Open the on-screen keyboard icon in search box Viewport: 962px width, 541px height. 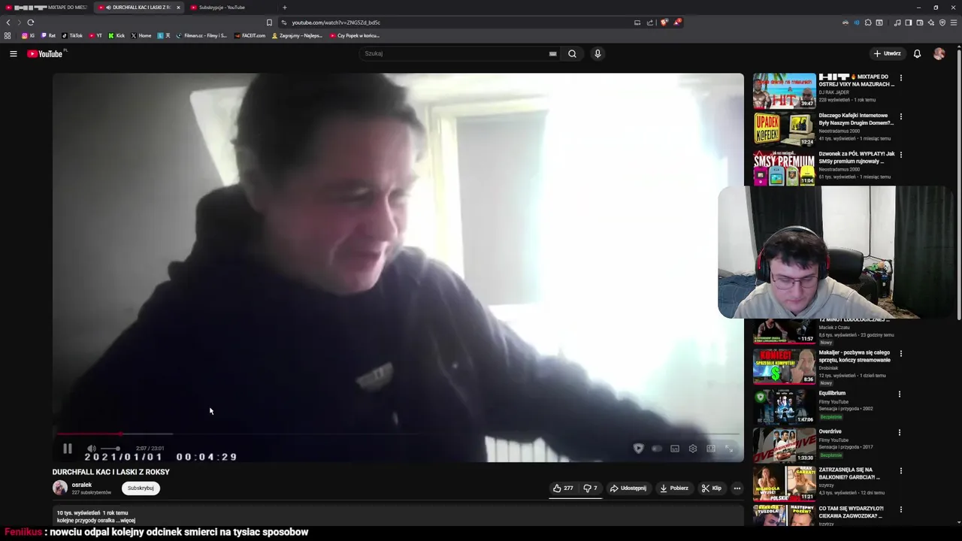click(553, 53)
